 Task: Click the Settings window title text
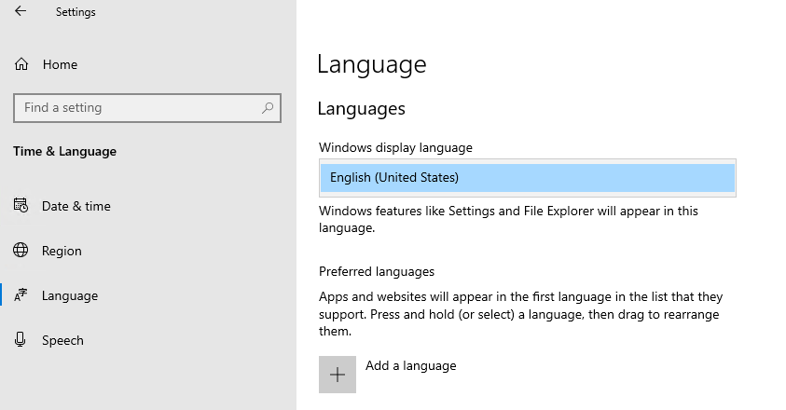(76, 12)
